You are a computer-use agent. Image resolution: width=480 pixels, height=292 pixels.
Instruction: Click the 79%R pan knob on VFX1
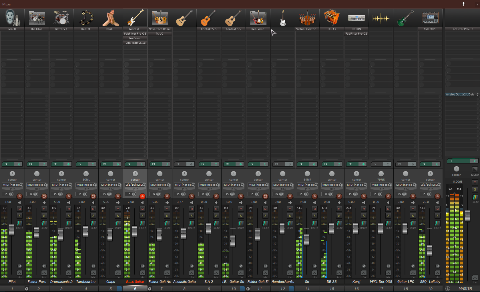tap(381, 174)
